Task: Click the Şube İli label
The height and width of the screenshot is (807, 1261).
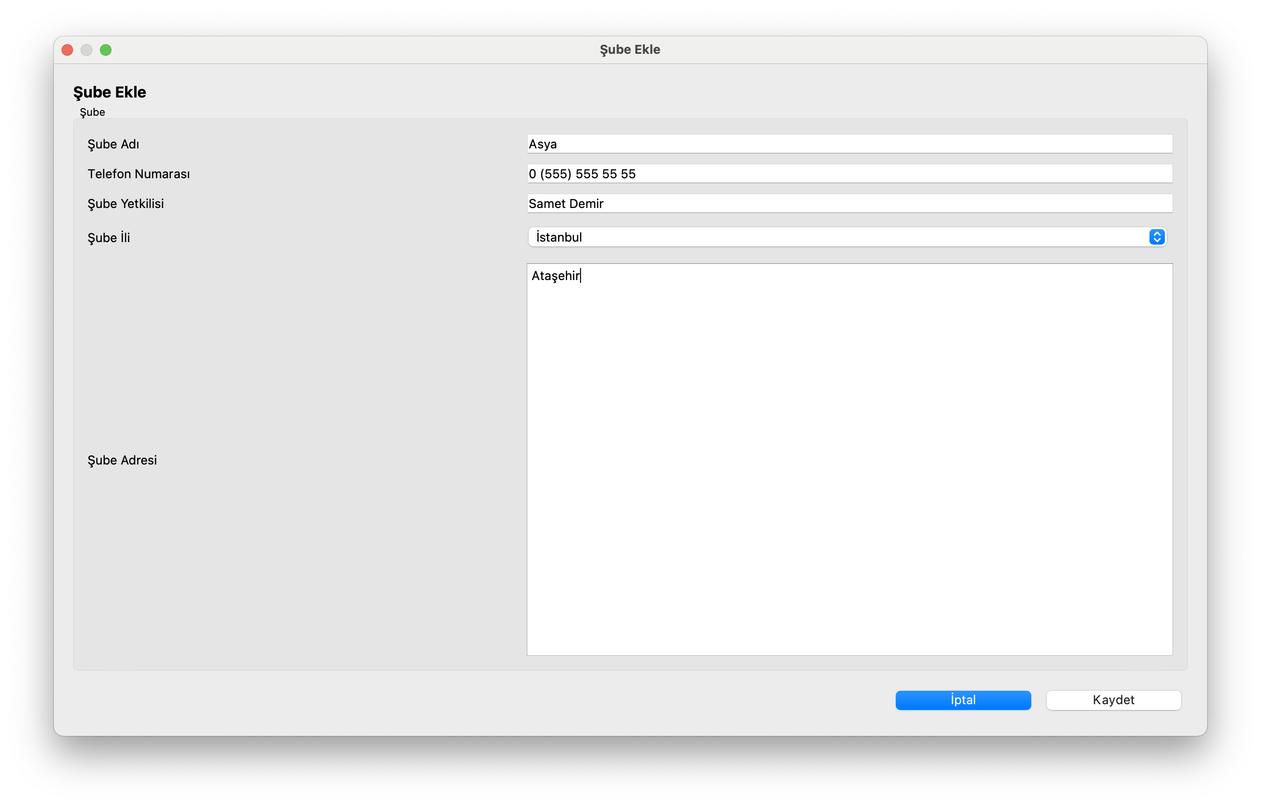Action: tap(109, 238)
